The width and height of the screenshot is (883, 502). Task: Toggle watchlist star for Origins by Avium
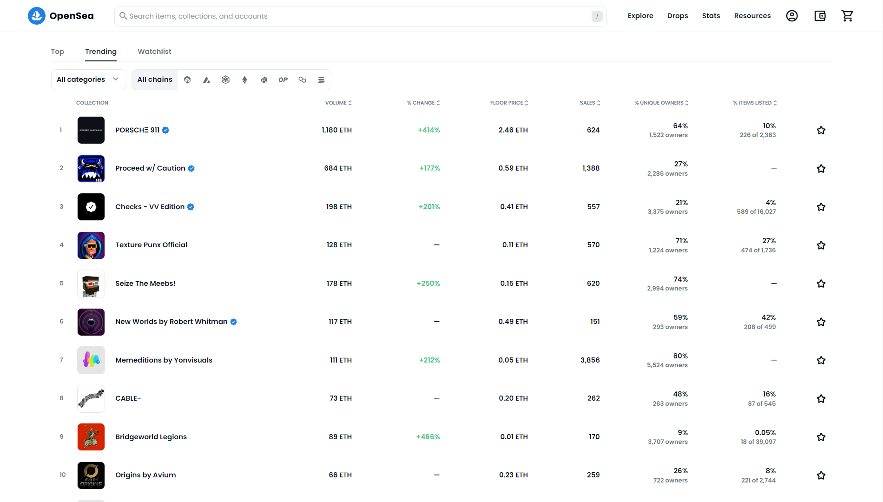pos(821,475)
